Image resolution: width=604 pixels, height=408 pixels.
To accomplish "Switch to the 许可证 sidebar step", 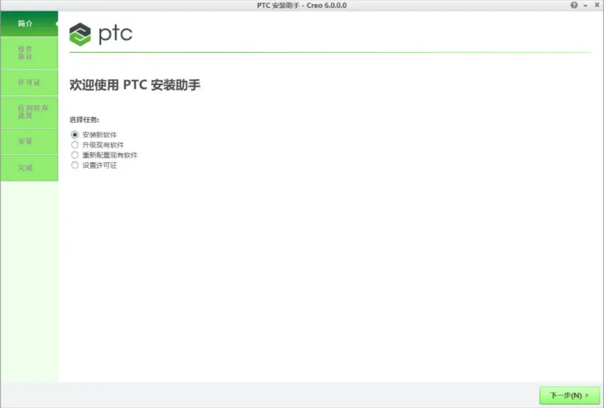I will pyautogui.click(x=29, y=82).
